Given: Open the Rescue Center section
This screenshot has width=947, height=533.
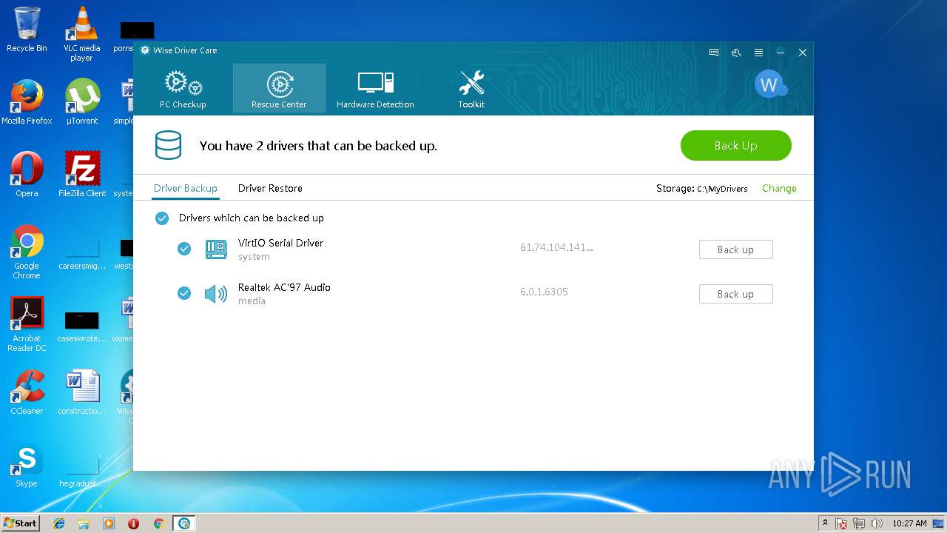Looking at the screenshot, I should click(279, 89).
